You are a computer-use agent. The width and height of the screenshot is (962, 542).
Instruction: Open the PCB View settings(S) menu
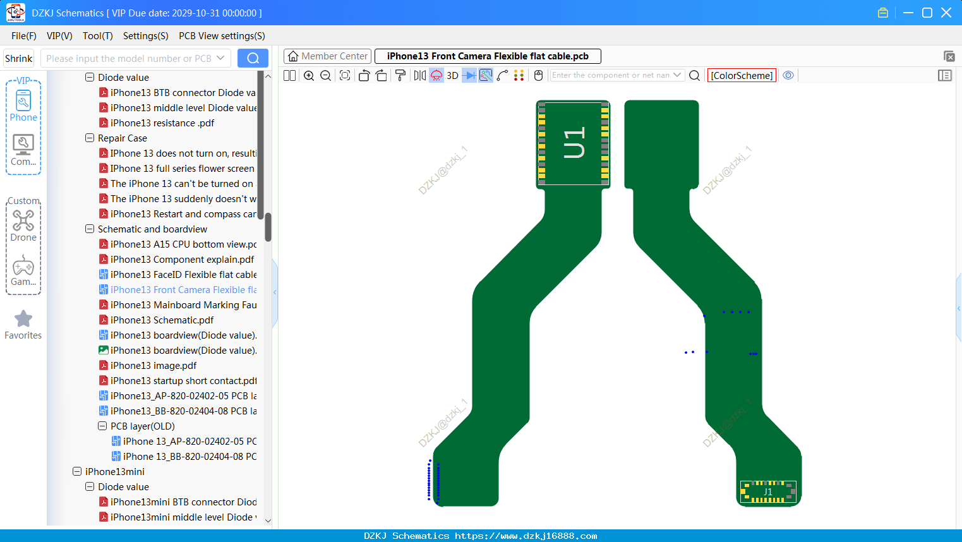(x=222, y=36)
